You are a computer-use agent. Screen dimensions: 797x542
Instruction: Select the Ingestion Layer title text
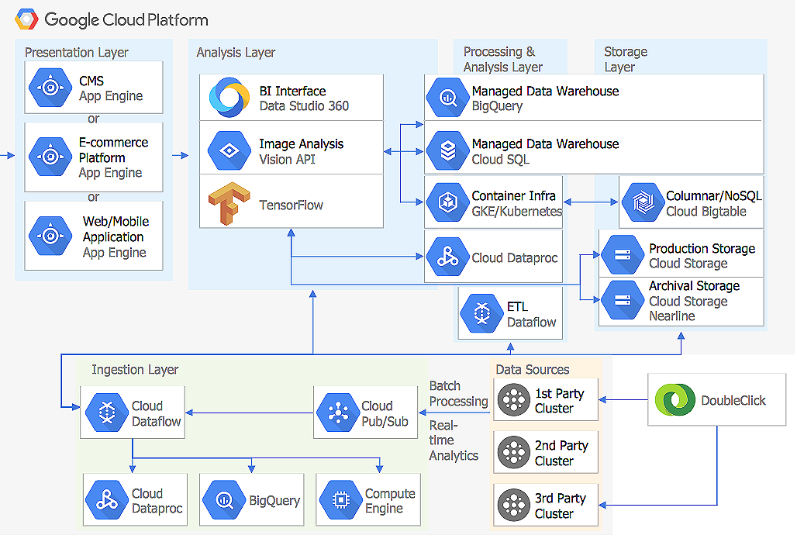click(x=135, y=370)
